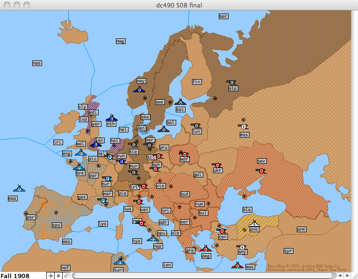Click the English fleet in the North Sea
Viewport: 358px width, 279px height.
pyautogui.click(x=111, y=118)
